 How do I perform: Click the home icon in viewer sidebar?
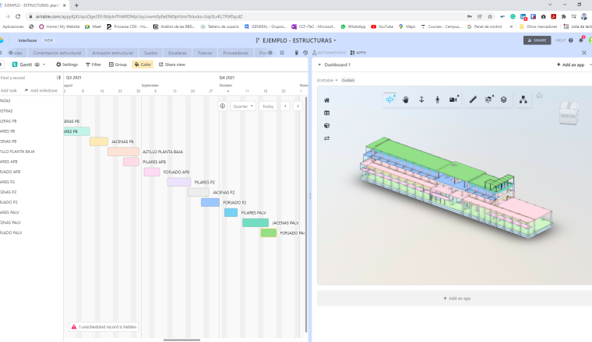327,100
